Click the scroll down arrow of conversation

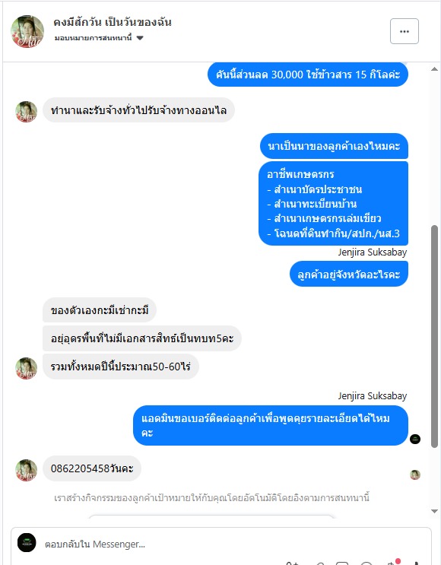(434, 511)
